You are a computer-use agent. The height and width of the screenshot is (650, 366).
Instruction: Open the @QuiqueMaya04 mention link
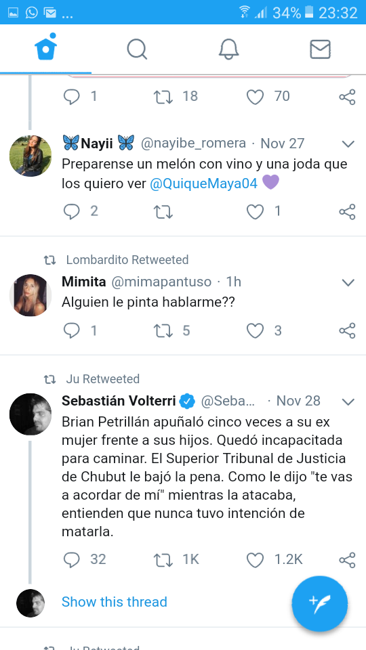tap(204, 183)
